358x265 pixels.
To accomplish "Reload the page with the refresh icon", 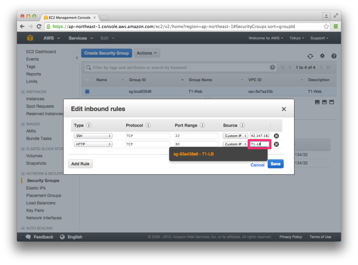I will click(39, 26).
